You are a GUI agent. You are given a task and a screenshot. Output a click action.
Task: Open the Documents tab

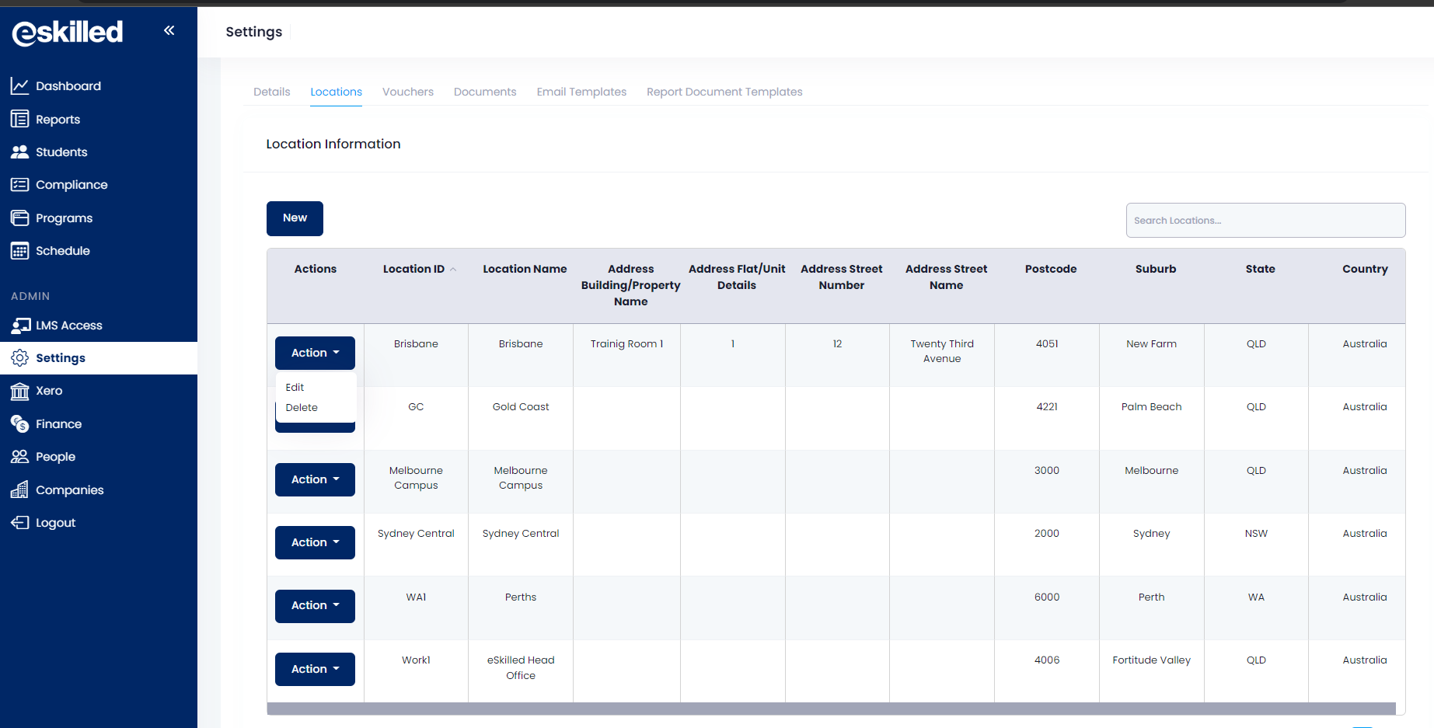(x=485, y=92)
